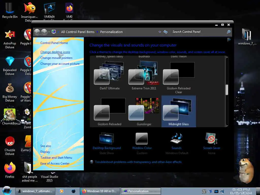Image resolution: width=260 pixels, height=195 pixels.
Task: Click the theme list scrollbar thumb
Action: click(227, 90)
